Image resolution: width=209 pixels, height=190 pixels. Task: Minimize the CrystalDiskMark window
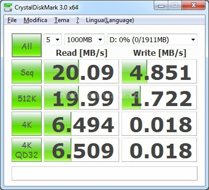click(161, 6)
